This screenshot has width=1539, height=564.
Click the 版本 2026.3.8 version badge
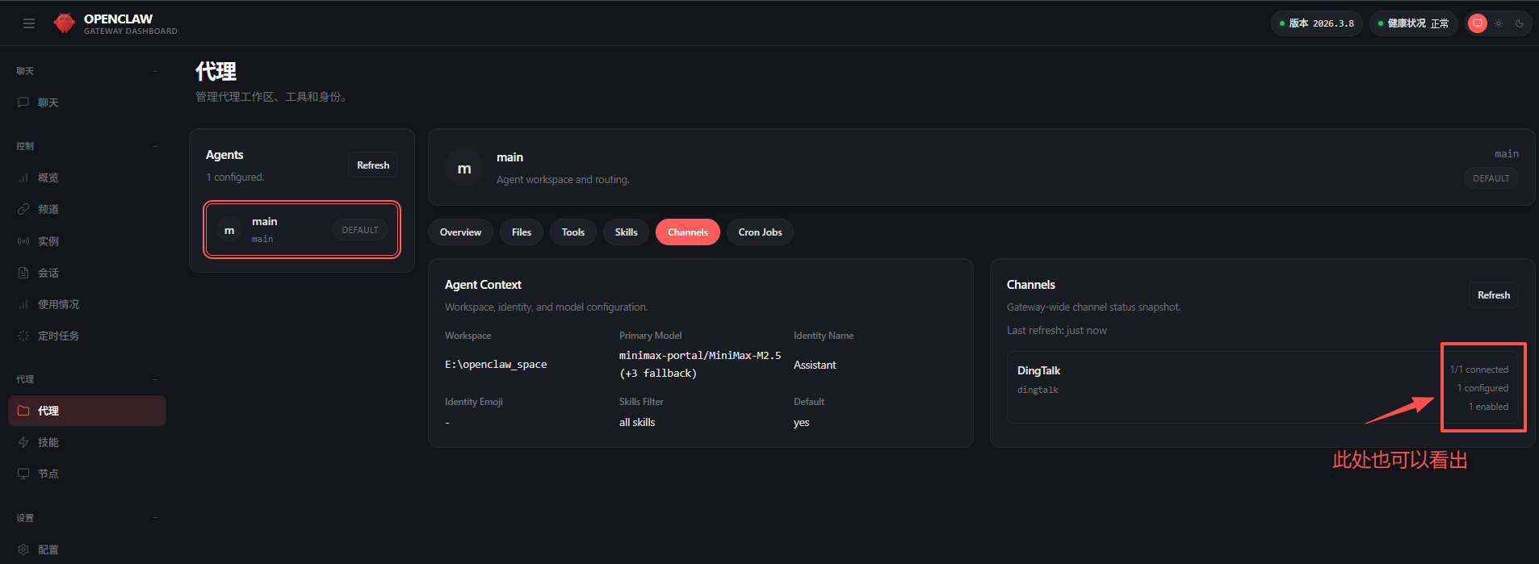click(1317, 23)
